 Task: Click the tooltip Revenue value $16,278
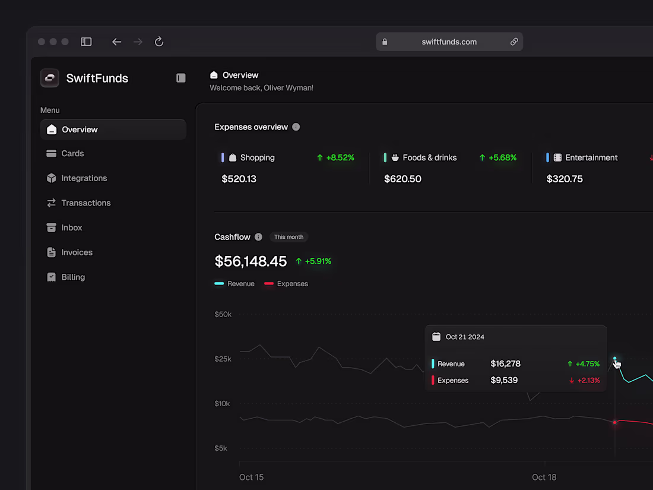coord(506,363)
